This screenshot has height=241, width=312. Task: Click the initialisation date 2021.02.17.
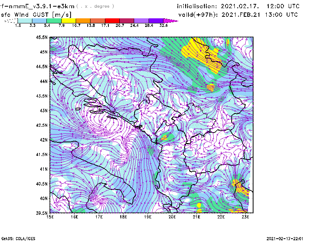pos(240,6)
